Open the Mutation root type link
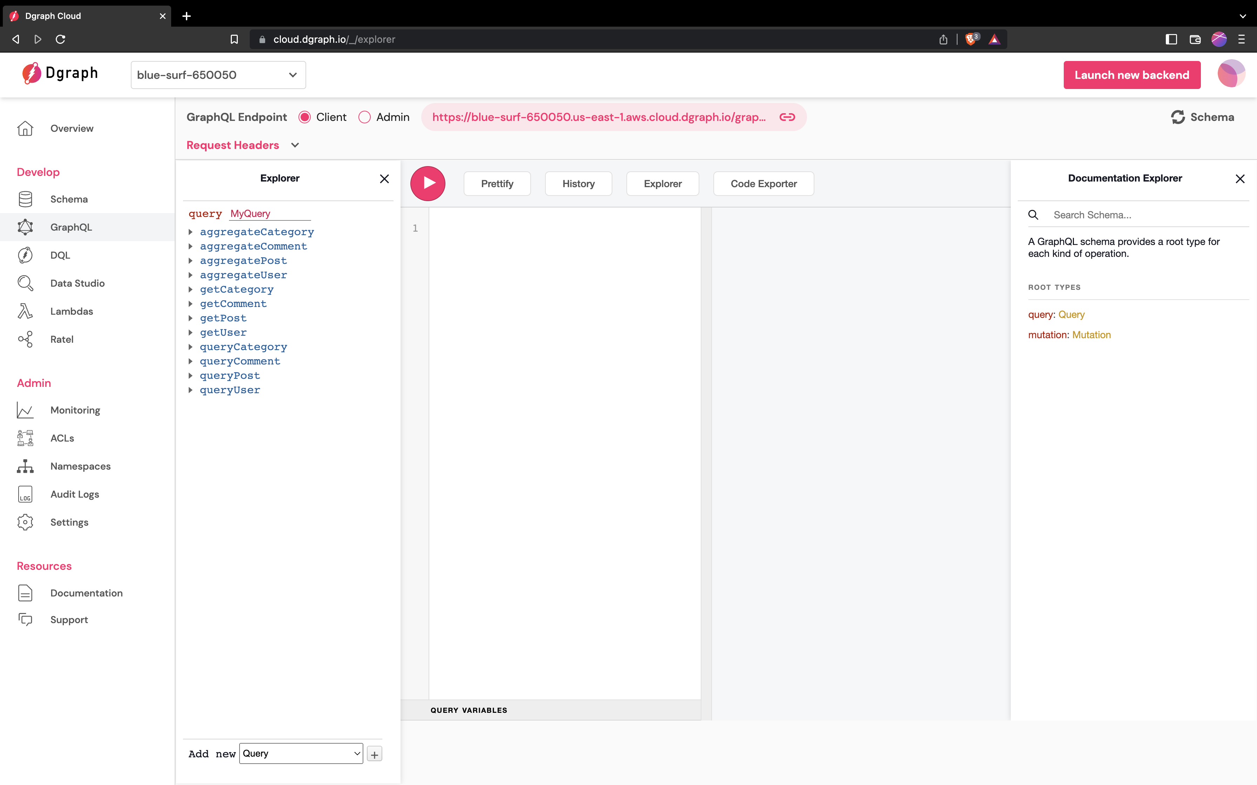 click(1091, 335)
